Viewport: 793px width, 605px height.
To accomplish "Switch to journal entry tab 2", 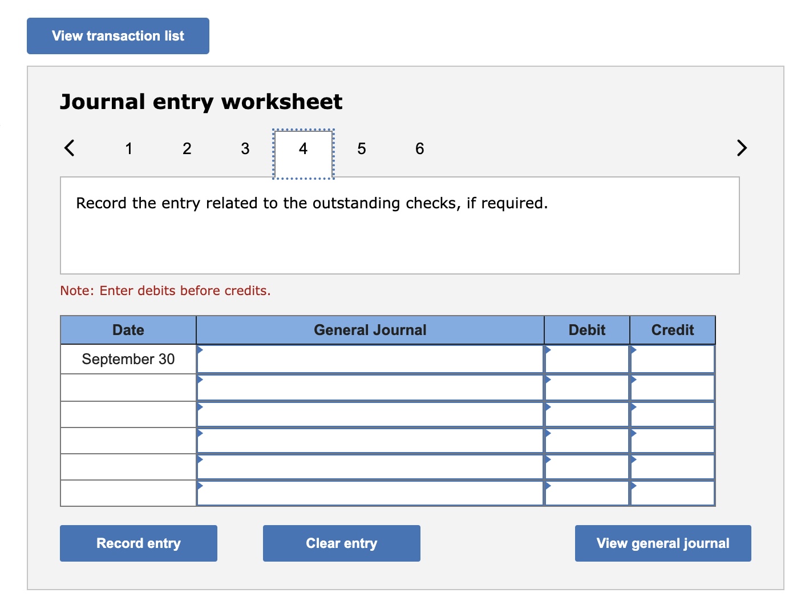I will tap(187, 149).
